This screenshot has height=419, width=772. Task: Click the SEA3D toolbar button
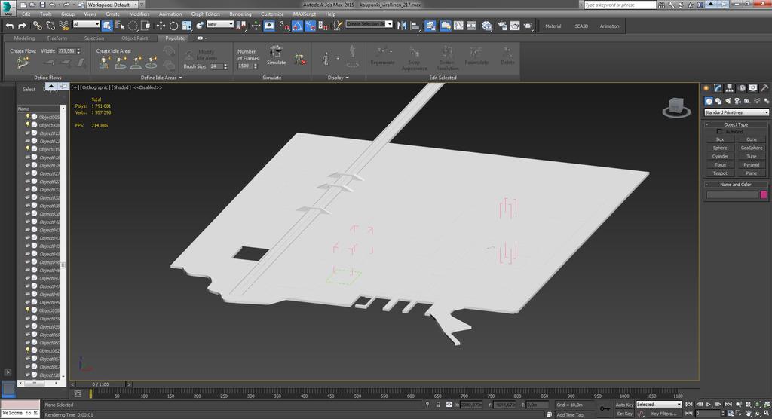581,26
